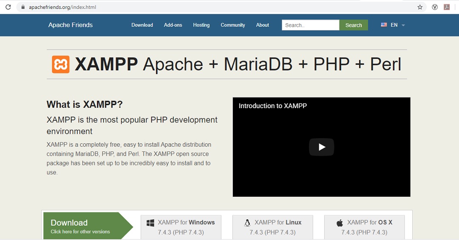Click the Apple logo icon
The image size is (459, 240).
click(x=340, y=223)
